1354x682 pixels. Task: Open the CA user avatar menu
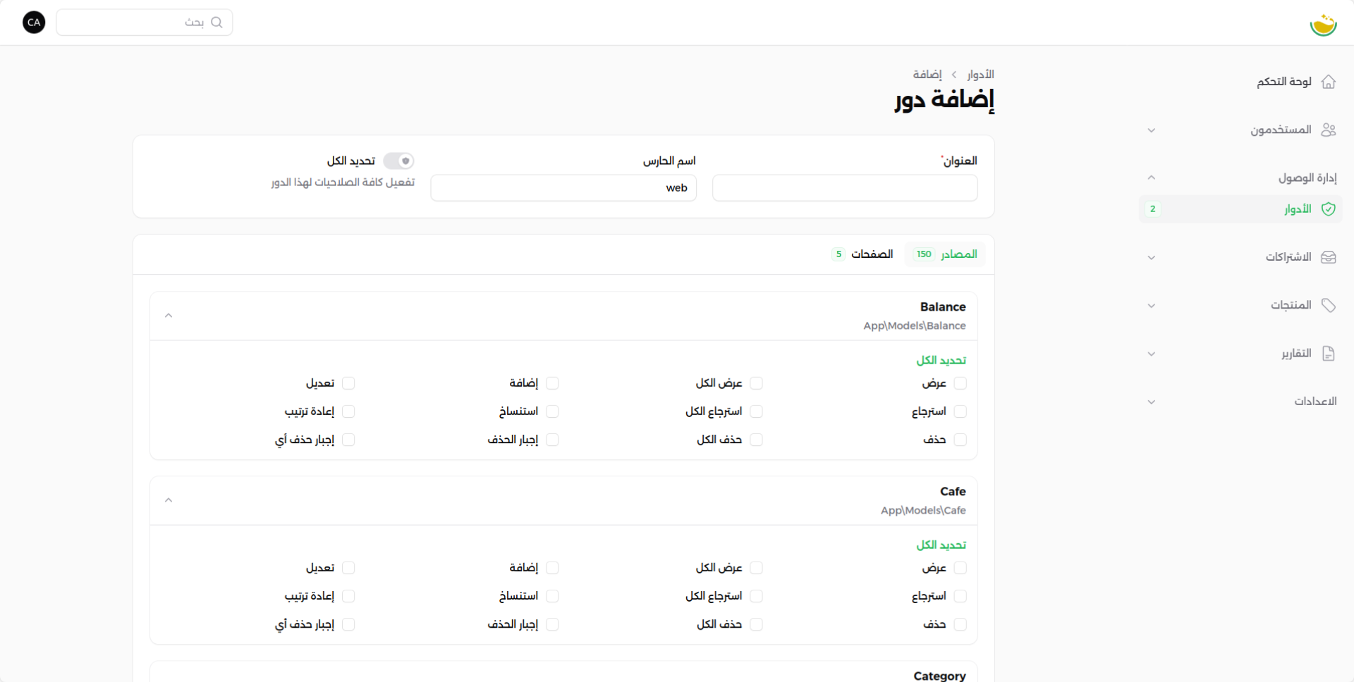(34, 23)
